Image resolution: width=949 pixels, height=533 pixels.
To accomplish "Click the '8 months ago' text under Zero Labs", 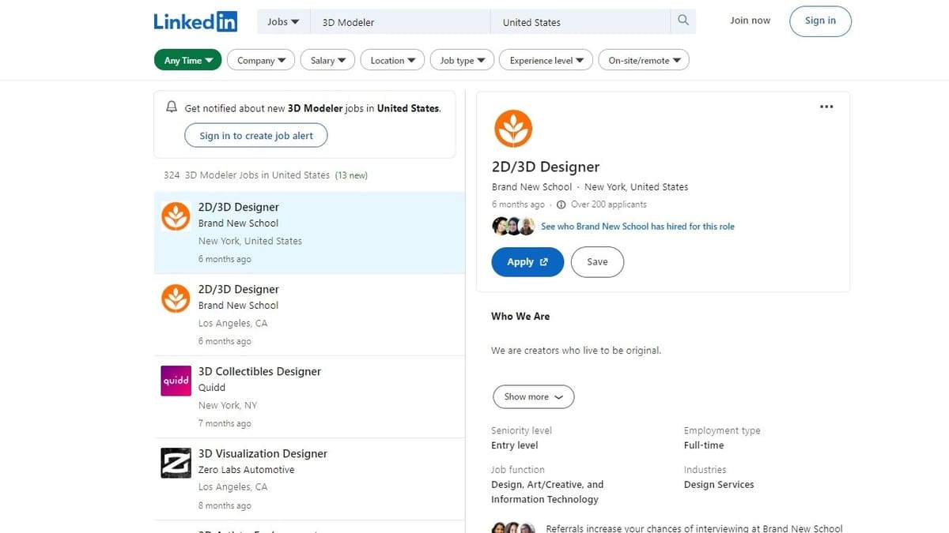I will point(225,505).
